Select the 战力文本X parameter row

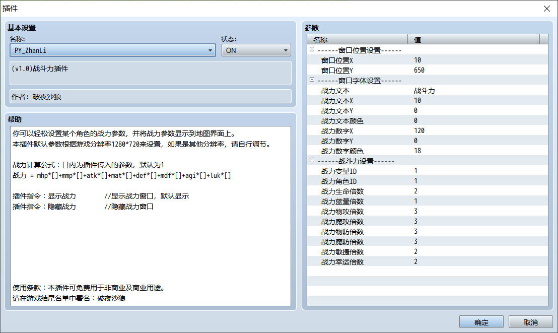click(x=428, y=100)
